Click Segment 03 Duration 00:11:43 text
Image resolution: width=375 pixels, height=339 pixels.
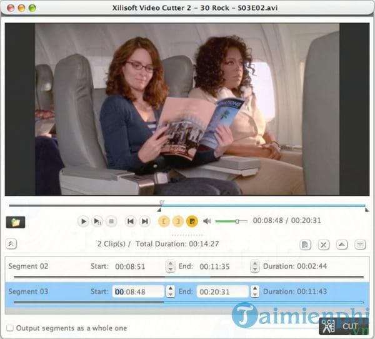pos(295,291)
